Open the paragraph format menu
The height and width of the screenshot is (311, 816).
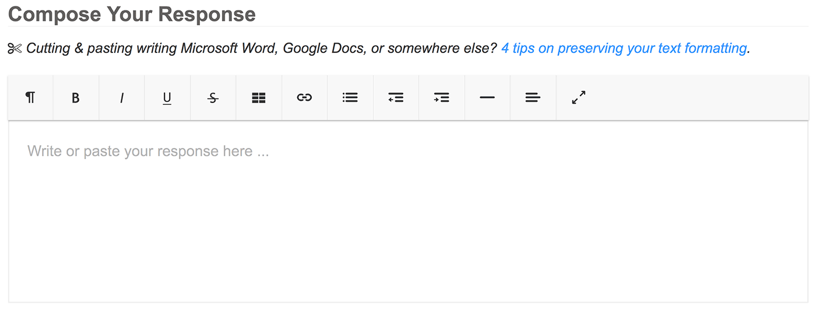(30, 98)
